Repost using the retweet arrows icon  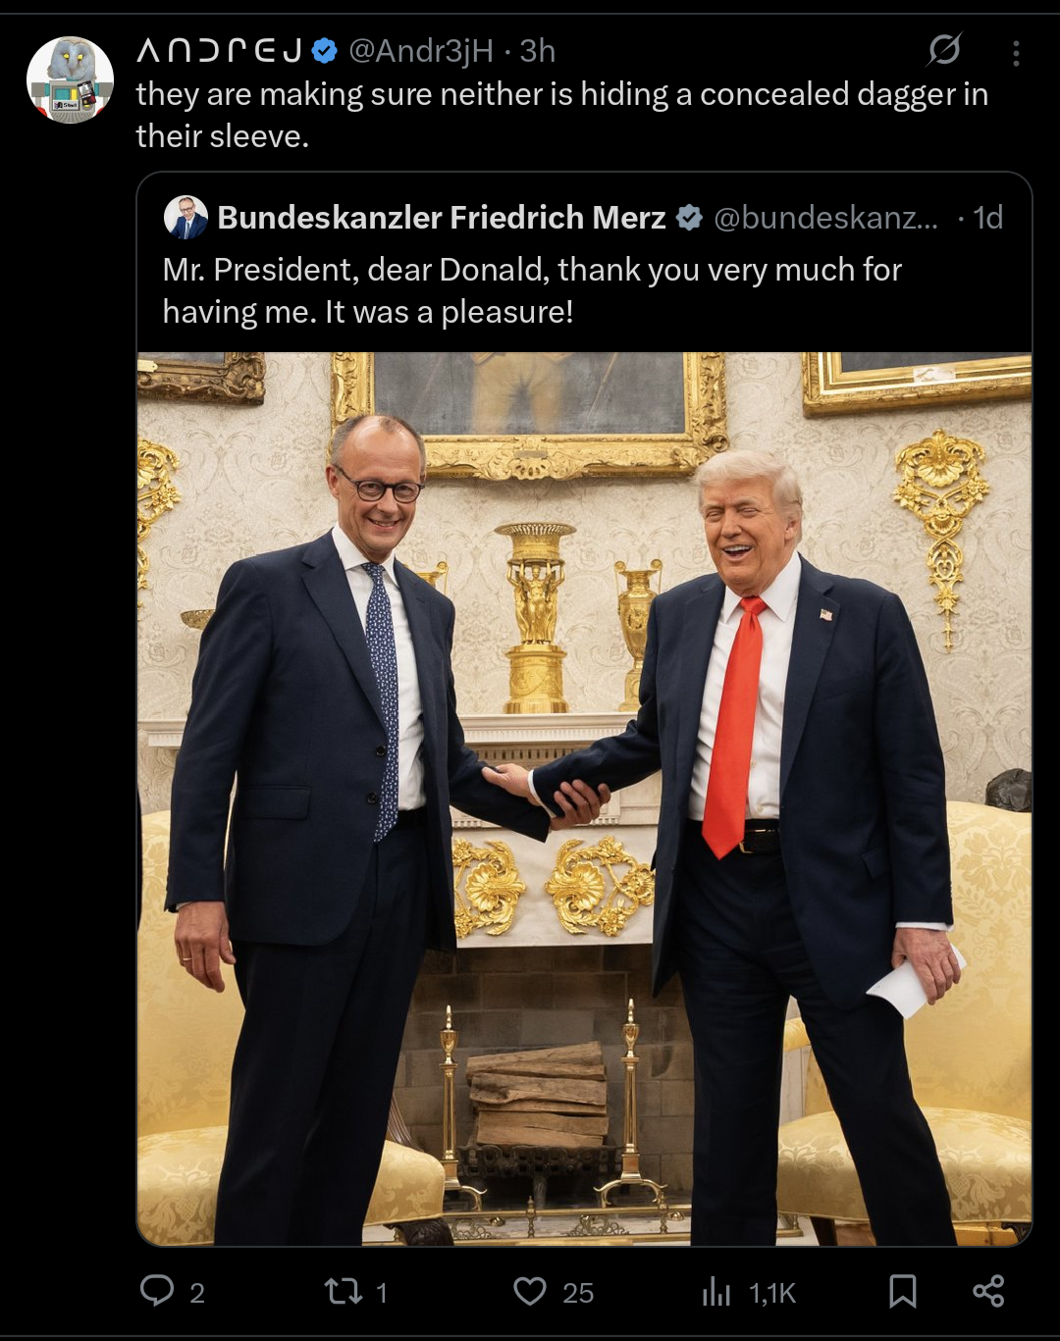(x=344, y=1291)
